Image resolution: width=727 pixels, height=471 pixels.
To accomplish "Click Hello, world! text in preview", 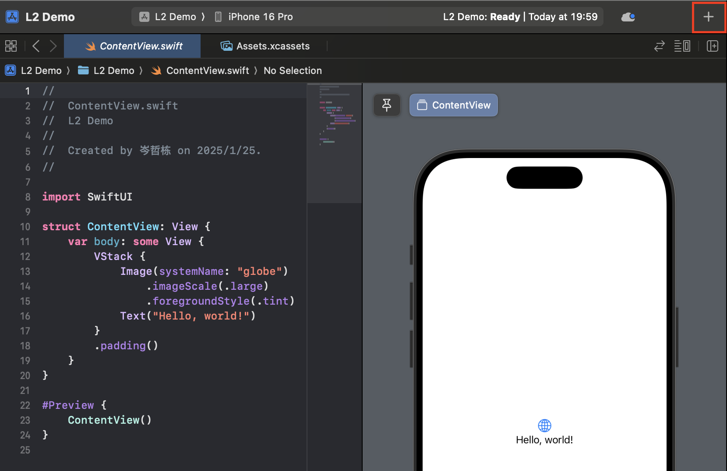I will [544, 440].
